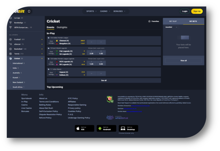Select odds 2.35 for Pak Legends

click(91, 53)
